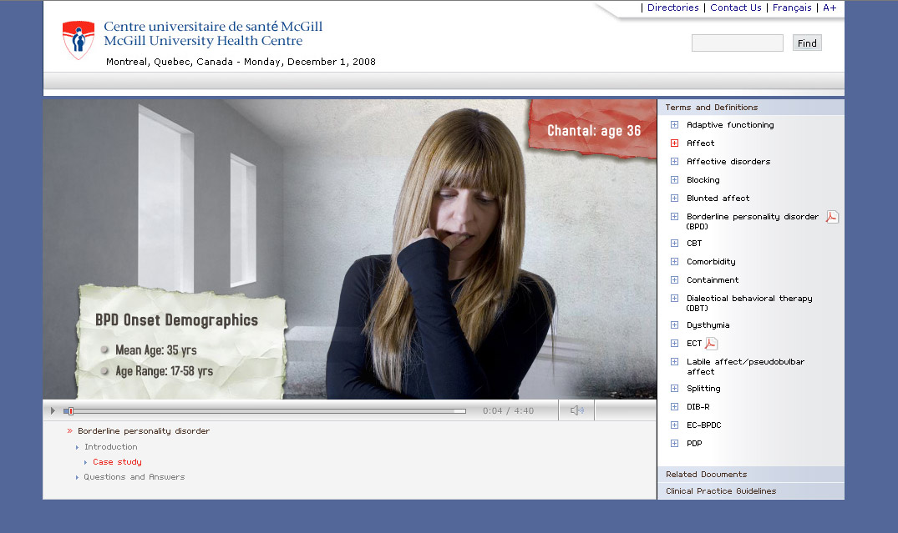This screenshot has width=898, height=533.
Task: Expand the Splitting definition
Action: (675, 389)
